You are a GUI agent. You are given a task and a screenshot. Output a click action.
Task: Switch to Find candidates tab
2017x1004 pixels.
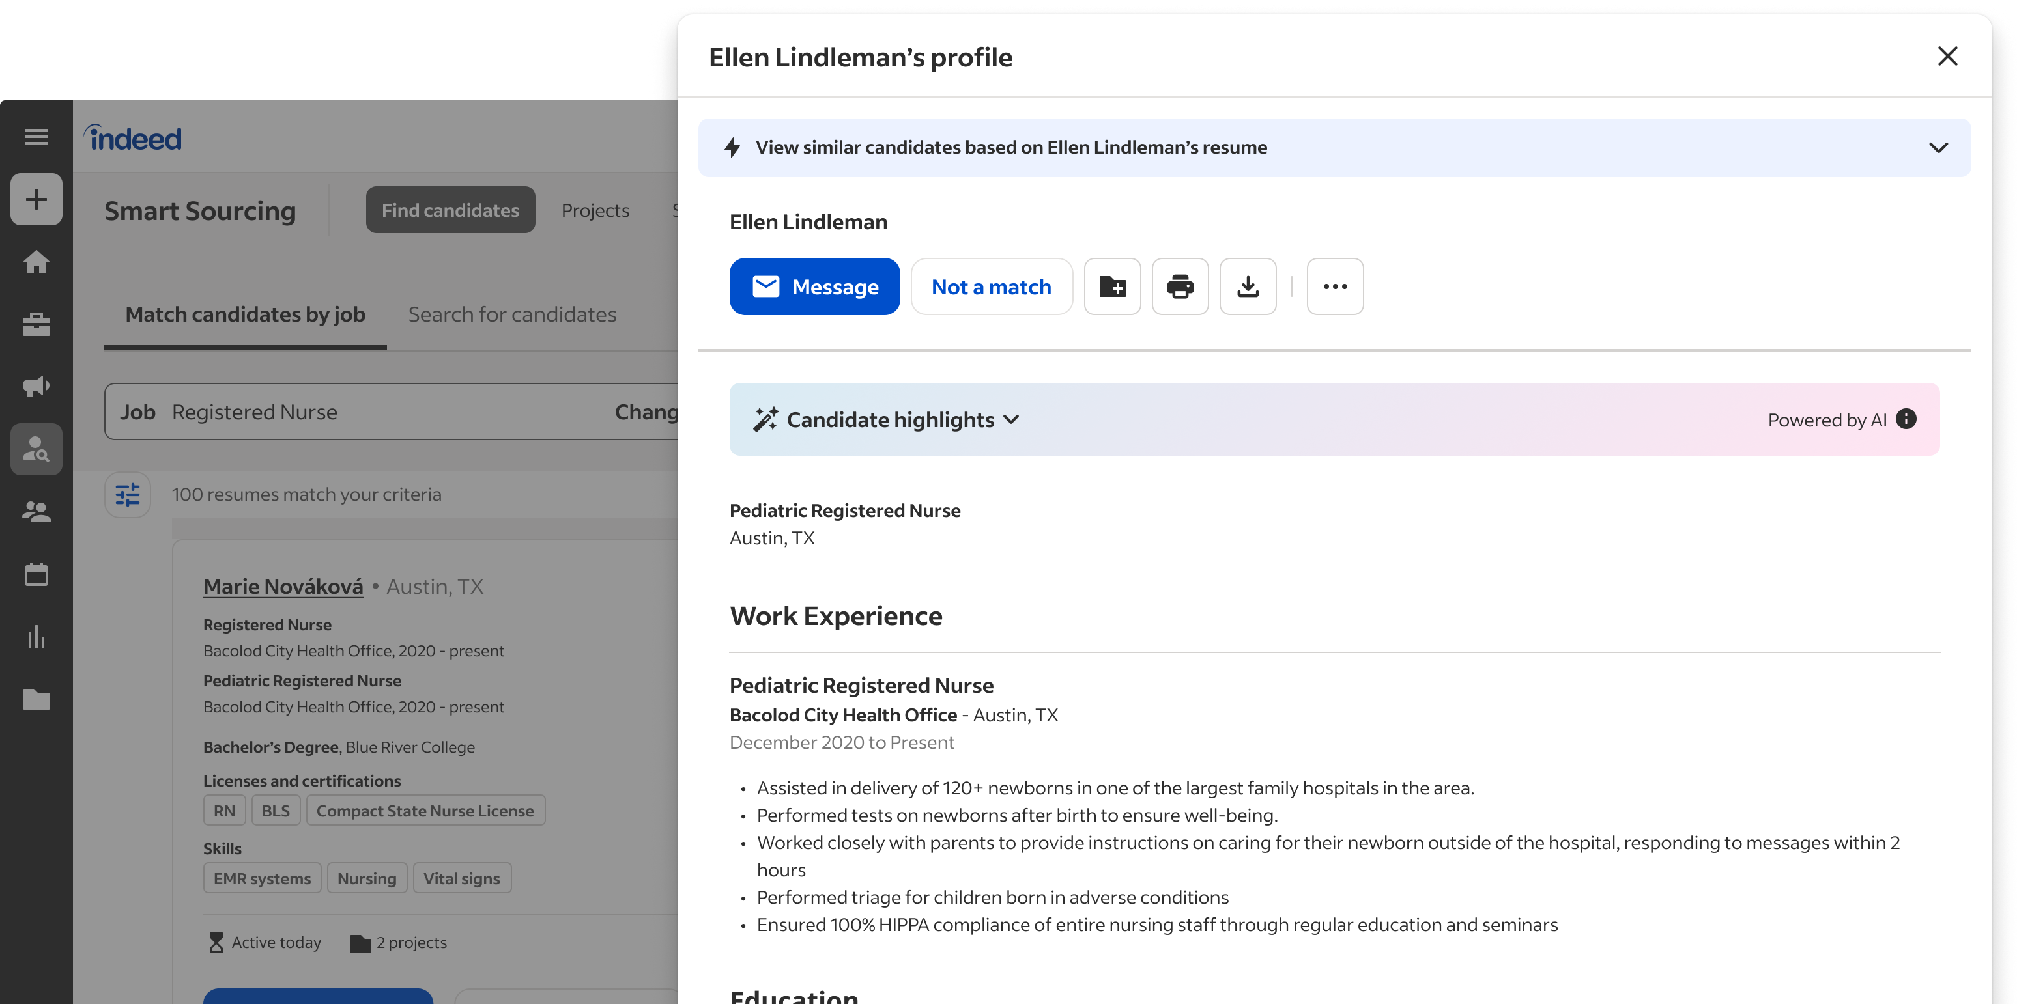coord(450,210)
